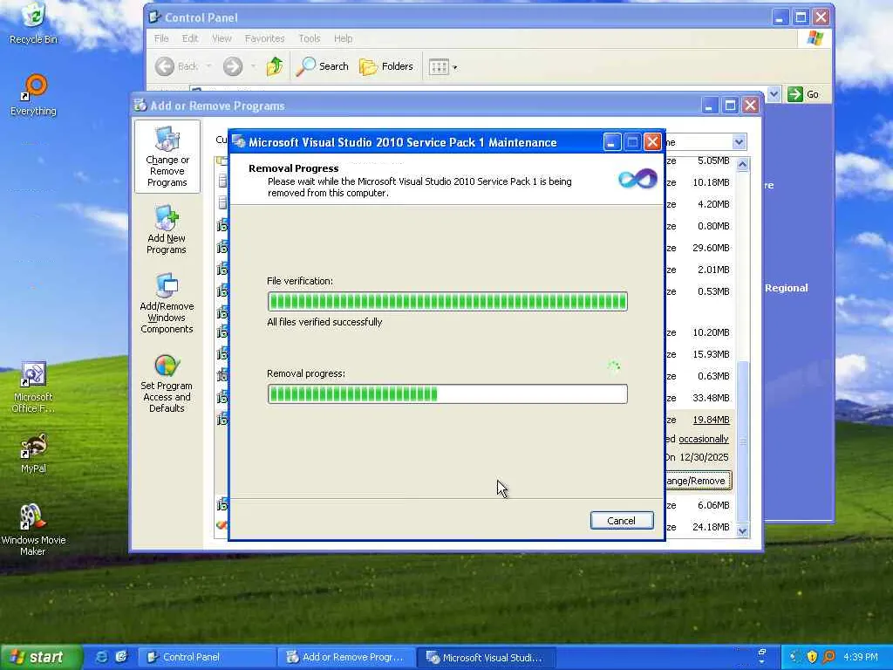Click the Start button
The width and height of the screenshot is (893, 670).
tap(40, 657)
